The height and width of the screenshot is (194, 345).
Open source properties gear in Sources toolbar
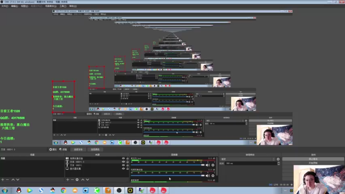77,180
